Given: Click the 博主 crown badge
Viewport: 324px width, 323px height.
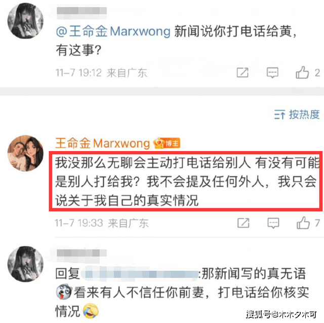Looking at the screenshot, I should coord(167,143).
